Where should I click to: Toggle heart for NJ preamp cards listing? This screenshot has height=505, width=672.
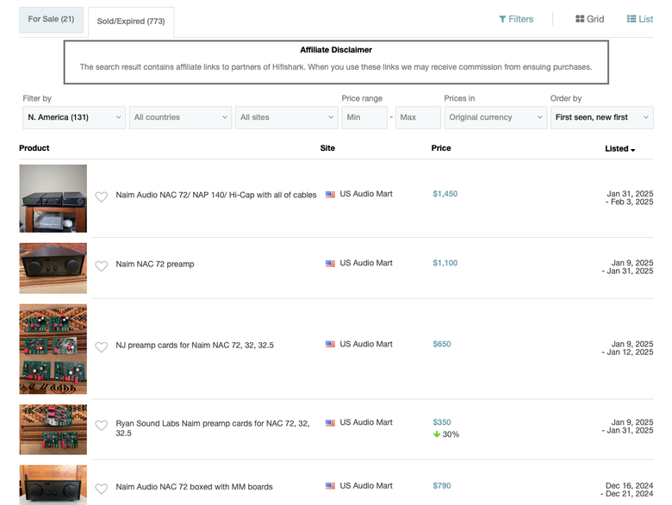102,346
